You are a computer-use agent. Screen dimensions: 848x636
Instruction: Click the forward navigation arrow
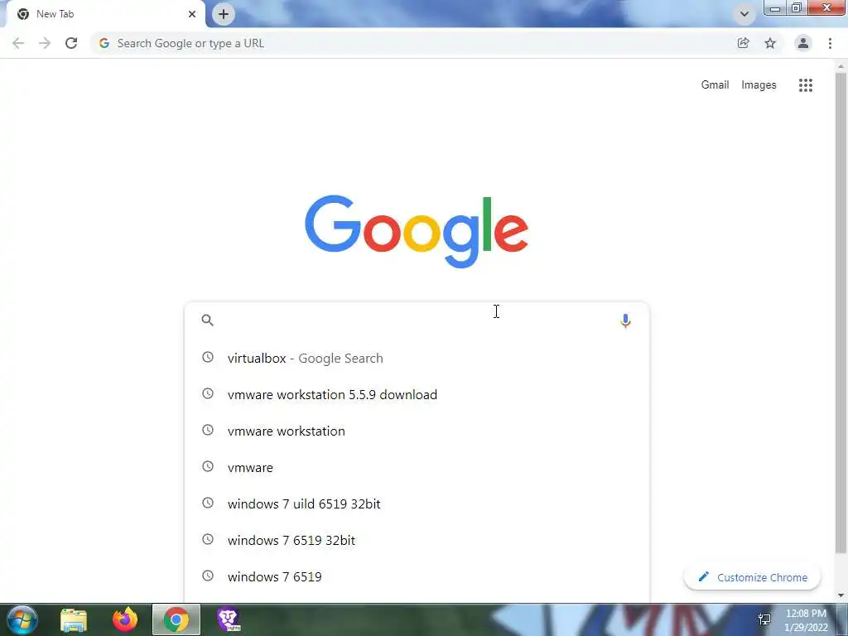45,43
